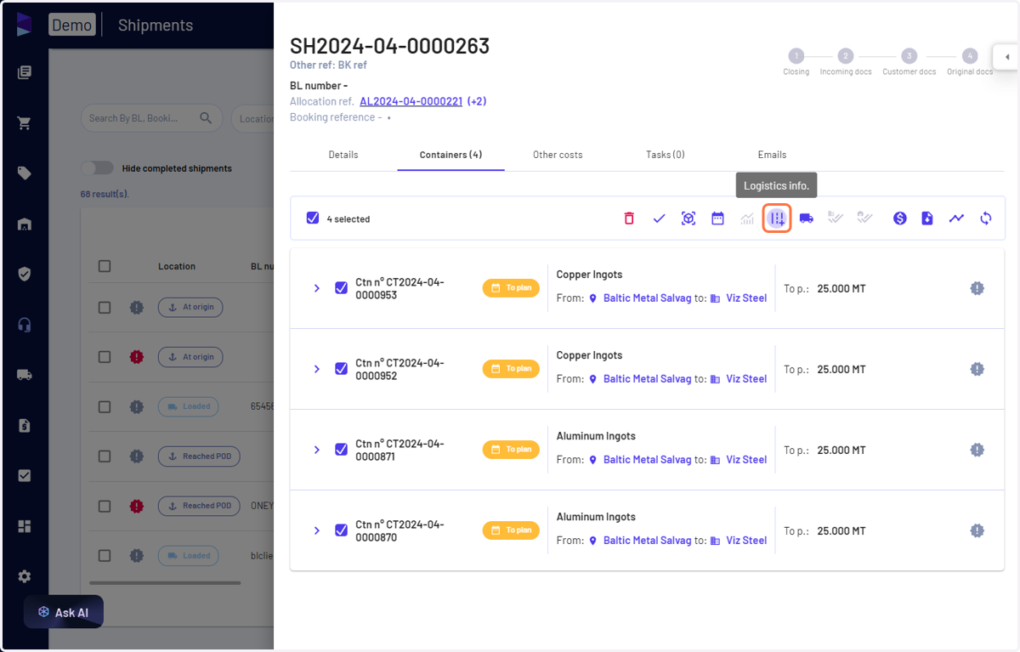This screenshot has height=652, width=1020.
Task: Expand the (+2) allocation references
Action: [x=477, y=101]
